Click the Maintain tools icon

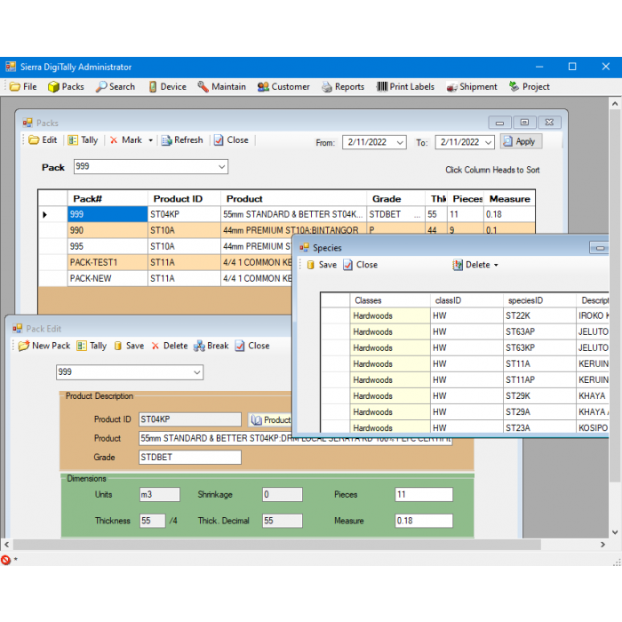point(203,87)
